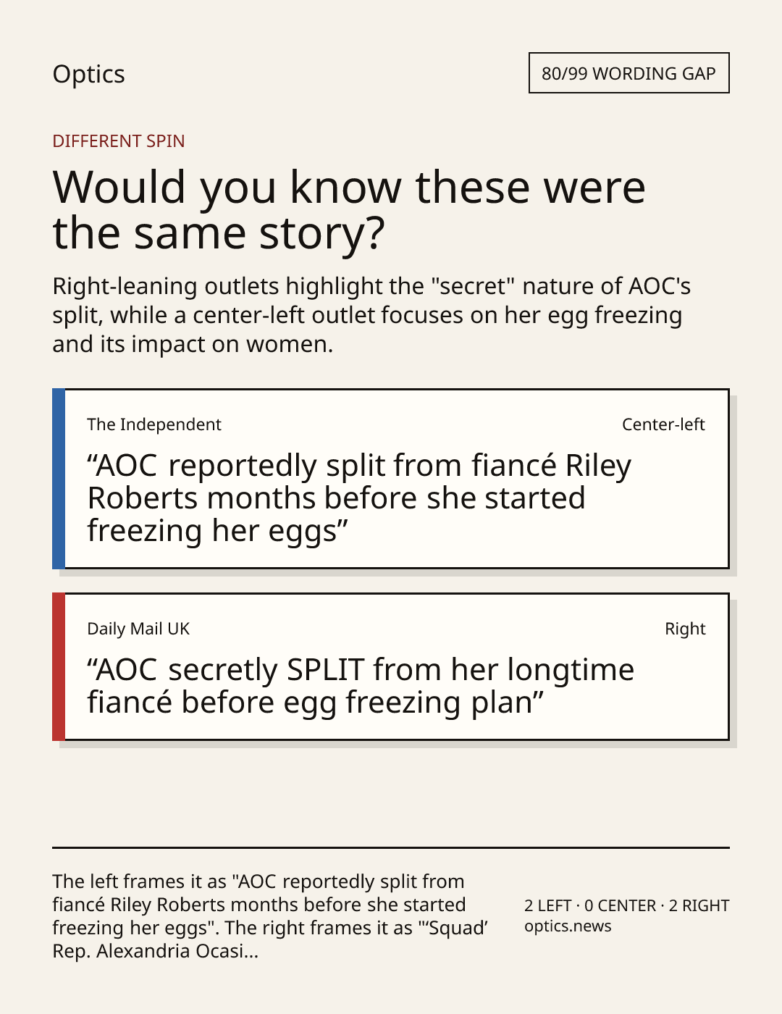Click the Optics logo text
Image resolution: width=782 pixels, height=1014 pixels.
pyautogui.click(x=88, y=74)
